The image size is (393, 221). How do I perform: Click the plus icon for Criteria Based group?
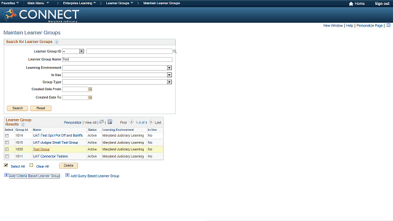(x=6, y=175)
